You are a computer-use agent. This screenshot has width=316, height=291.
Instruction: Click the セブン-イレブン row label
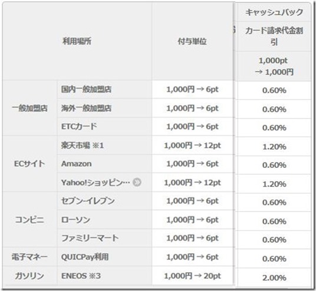tap(88, 201)
